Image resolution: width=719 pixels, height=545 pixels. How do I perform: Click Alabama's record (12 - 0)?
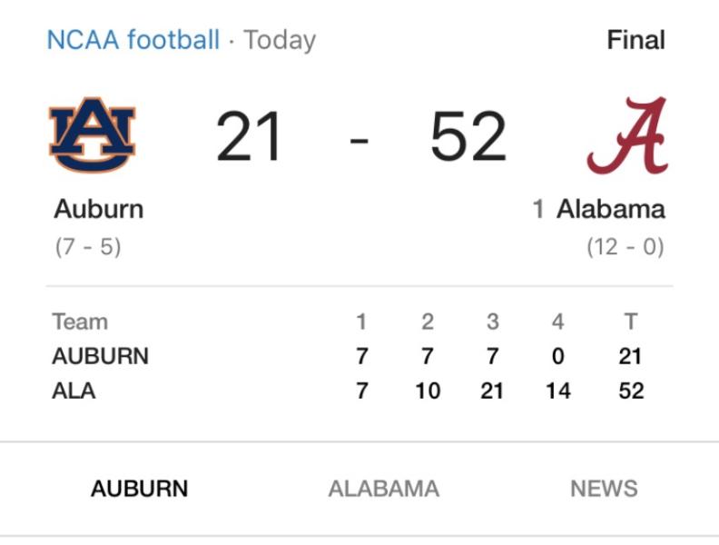[625, 247]
